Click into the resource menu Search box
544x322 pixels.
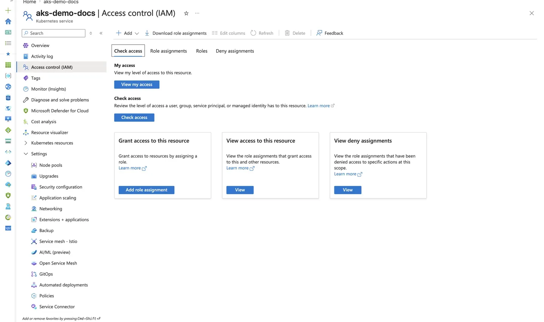[54, 33]
